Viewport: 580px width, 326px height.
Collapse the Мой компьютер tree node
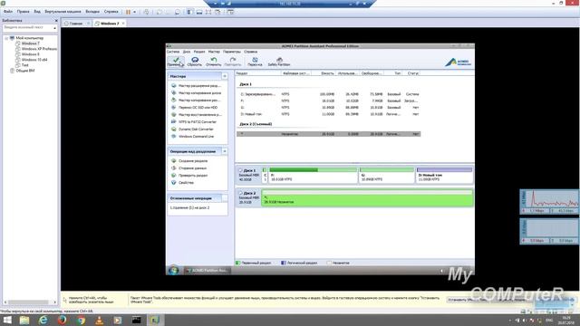[x=6, y=38]
